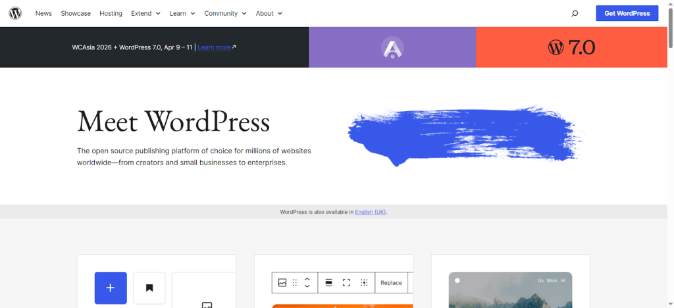Click the orange WordPress 7.0 banner
This screenshot has width=674, height=308.
click(571, 47)
